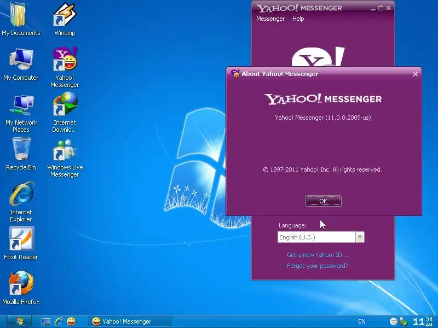Click the taskbar clock showing 11:34

[x=423, y=321]
